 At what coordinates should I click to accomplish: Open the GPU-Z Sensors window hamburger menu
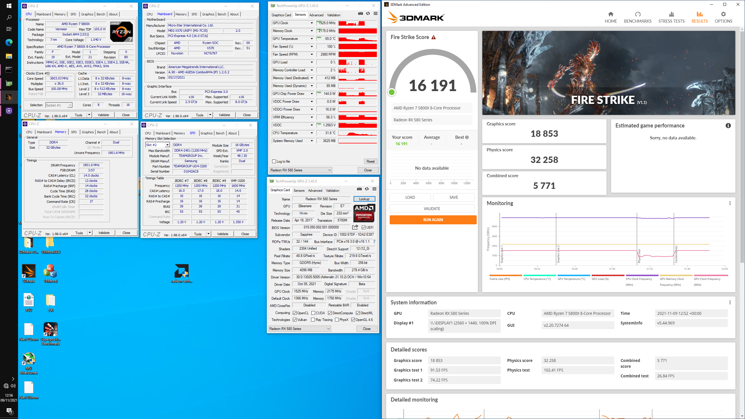pos(375,13)
